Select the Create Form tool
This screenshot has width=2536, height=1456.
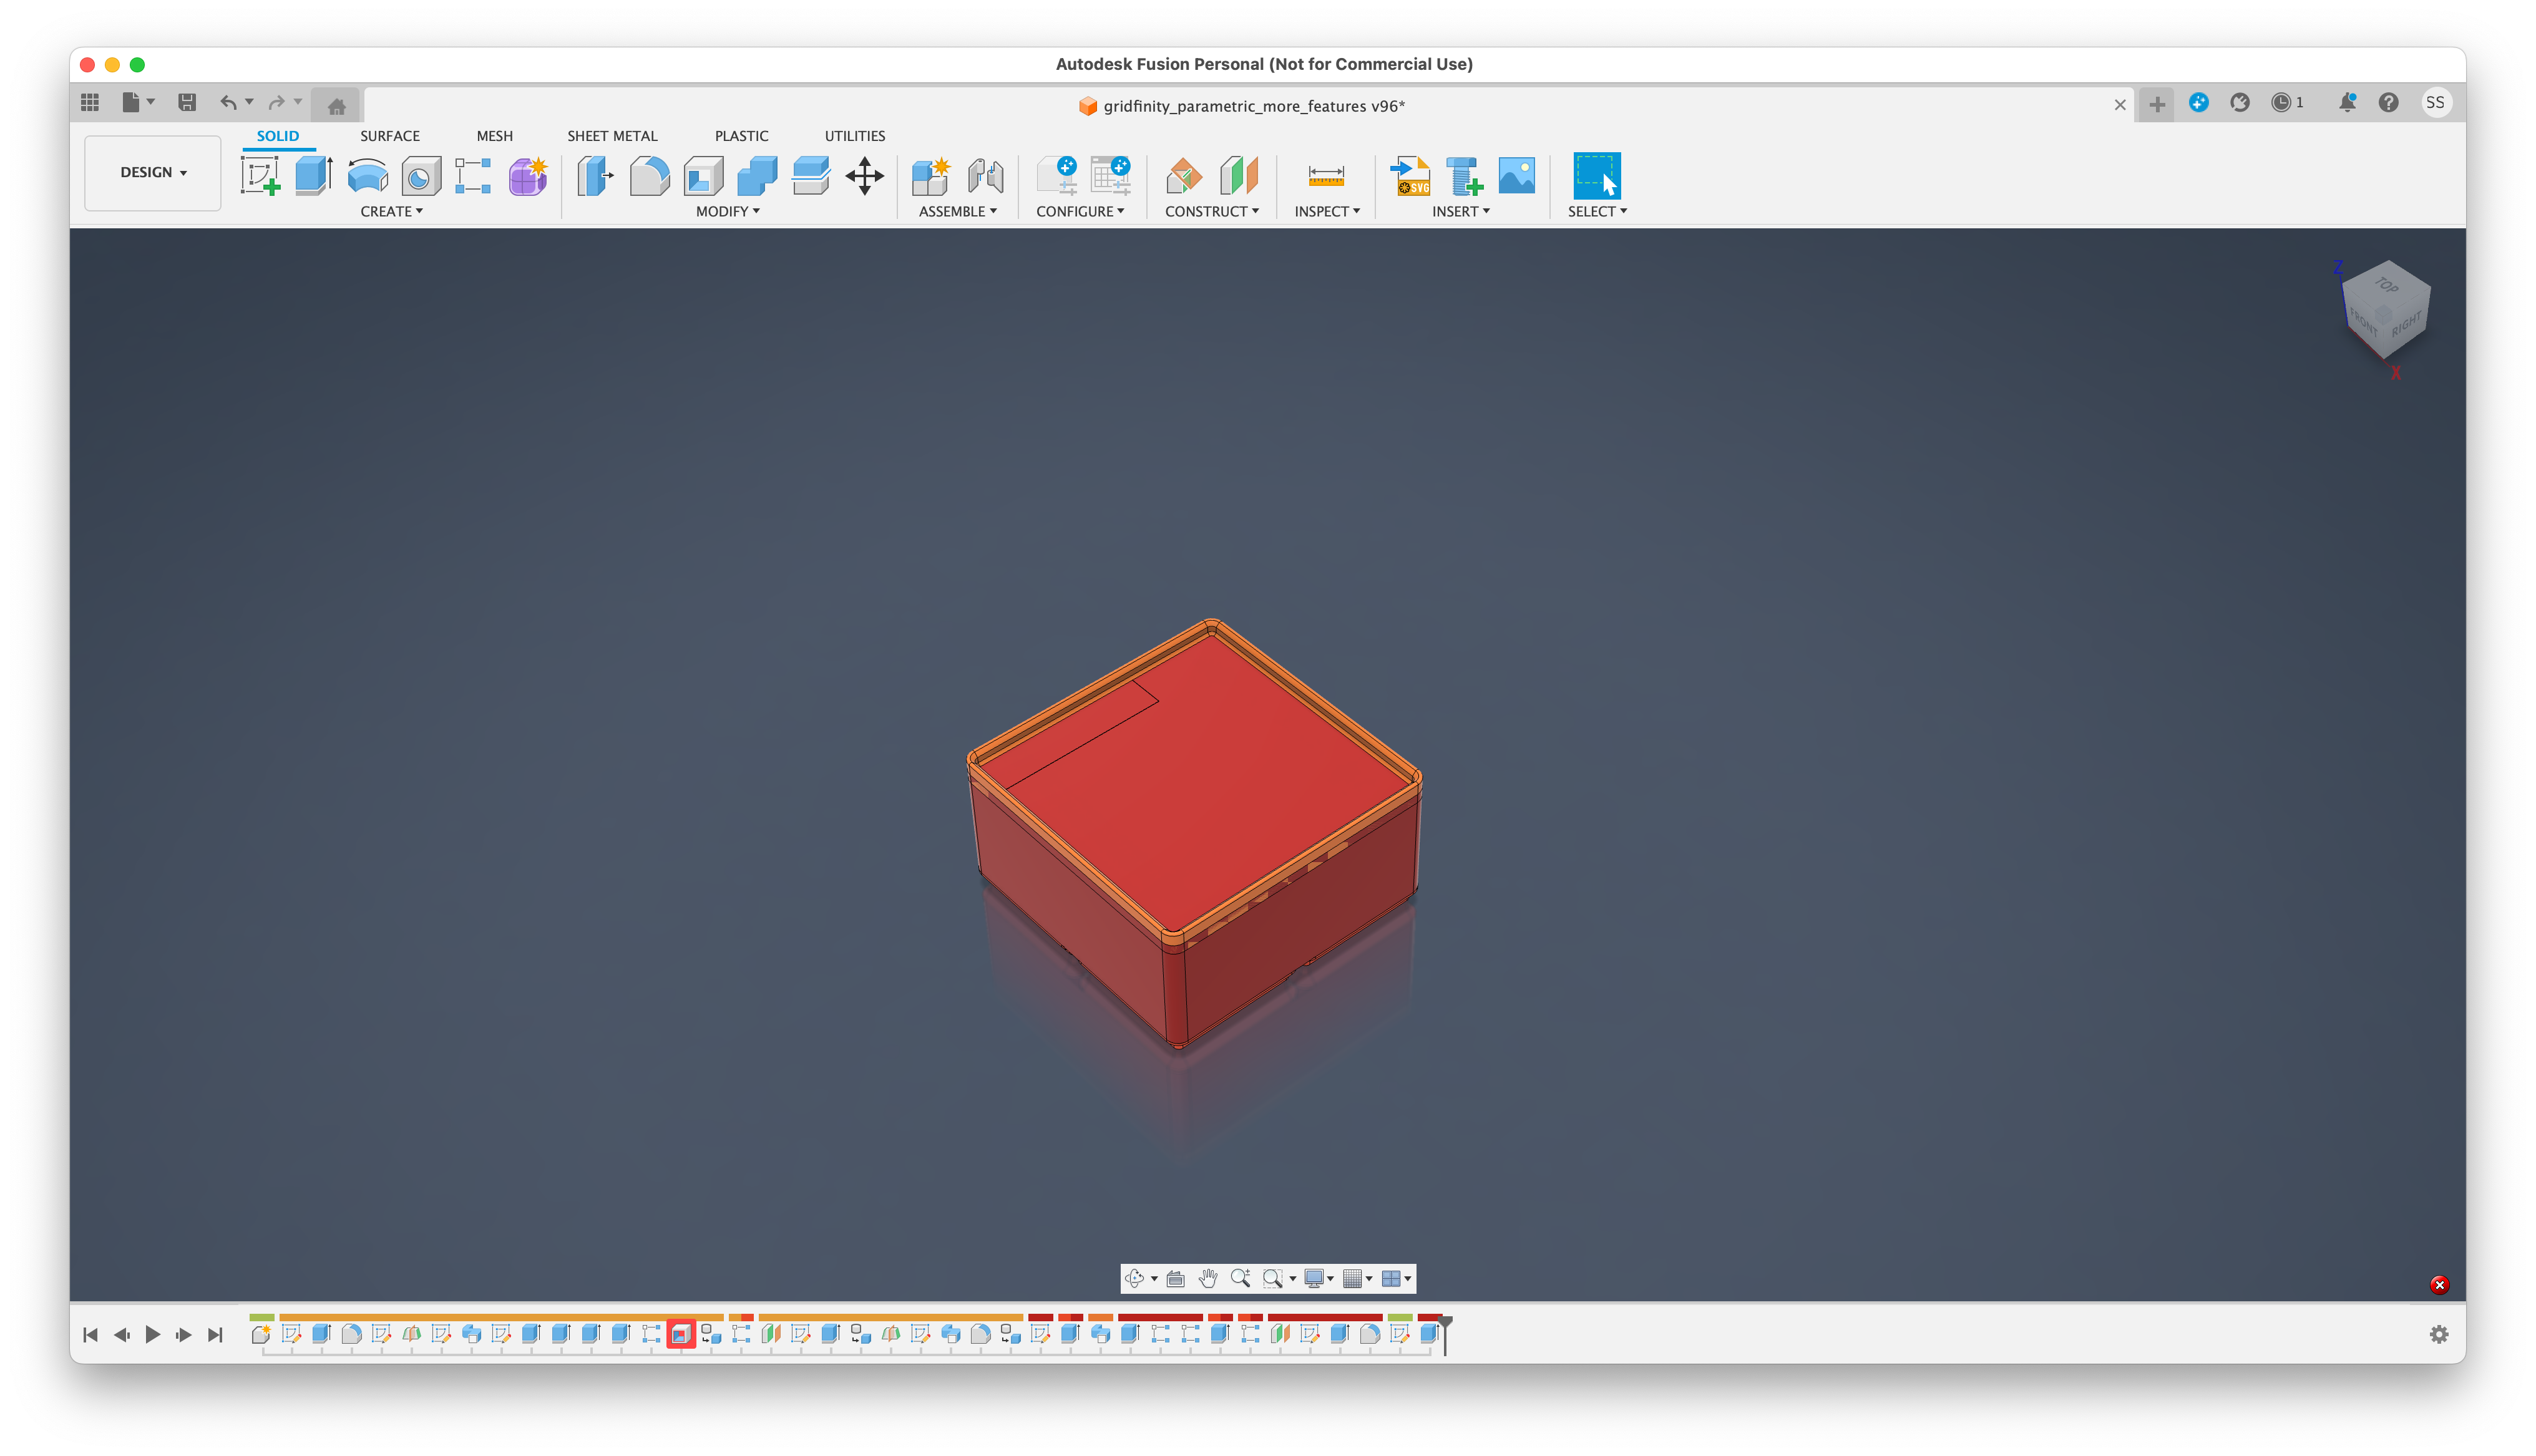(528, 176)
